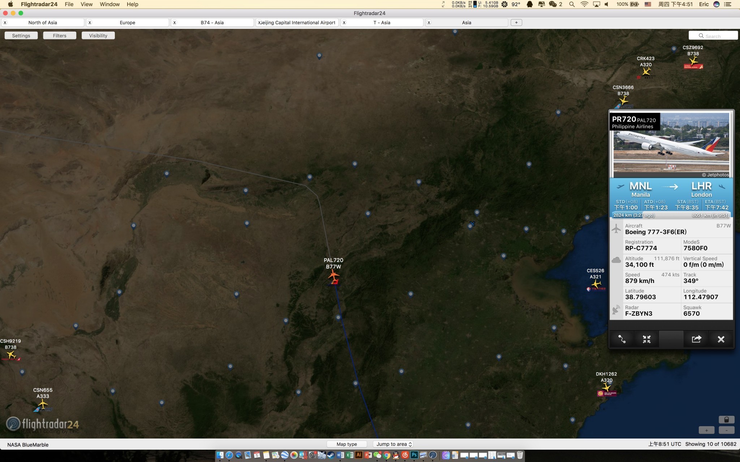
Task: Switch to the Europe tab
Action: 128,22
